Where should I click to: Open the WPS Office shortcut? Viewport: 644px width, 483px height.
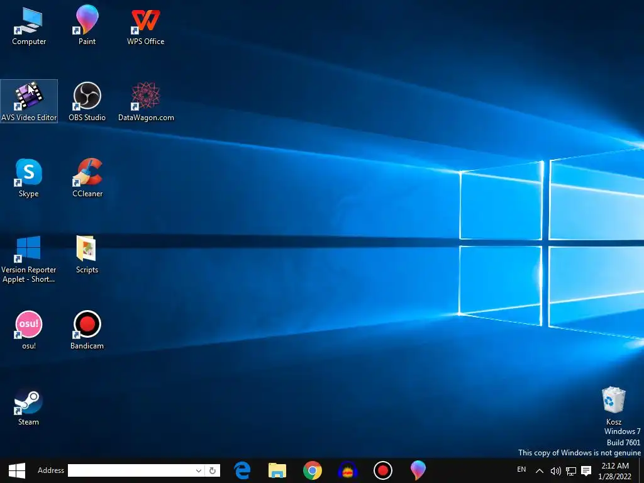click(145, 25)
